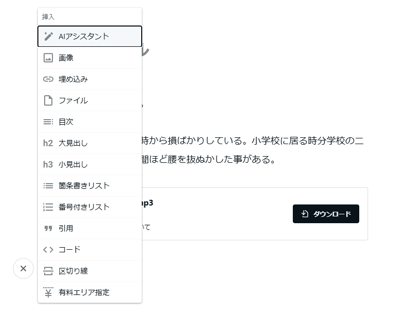
Task: Select 有料エリア指定 menu entry
Action: pos(90,292)
